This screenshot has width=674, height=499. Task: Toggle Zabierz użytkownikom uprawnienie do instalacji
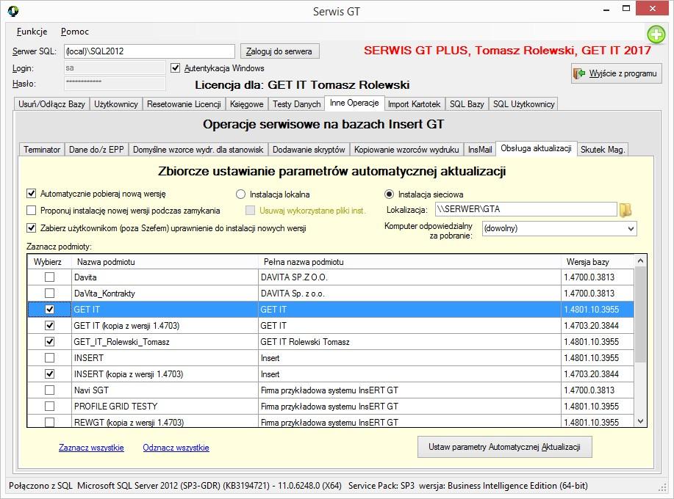point(31,227)
